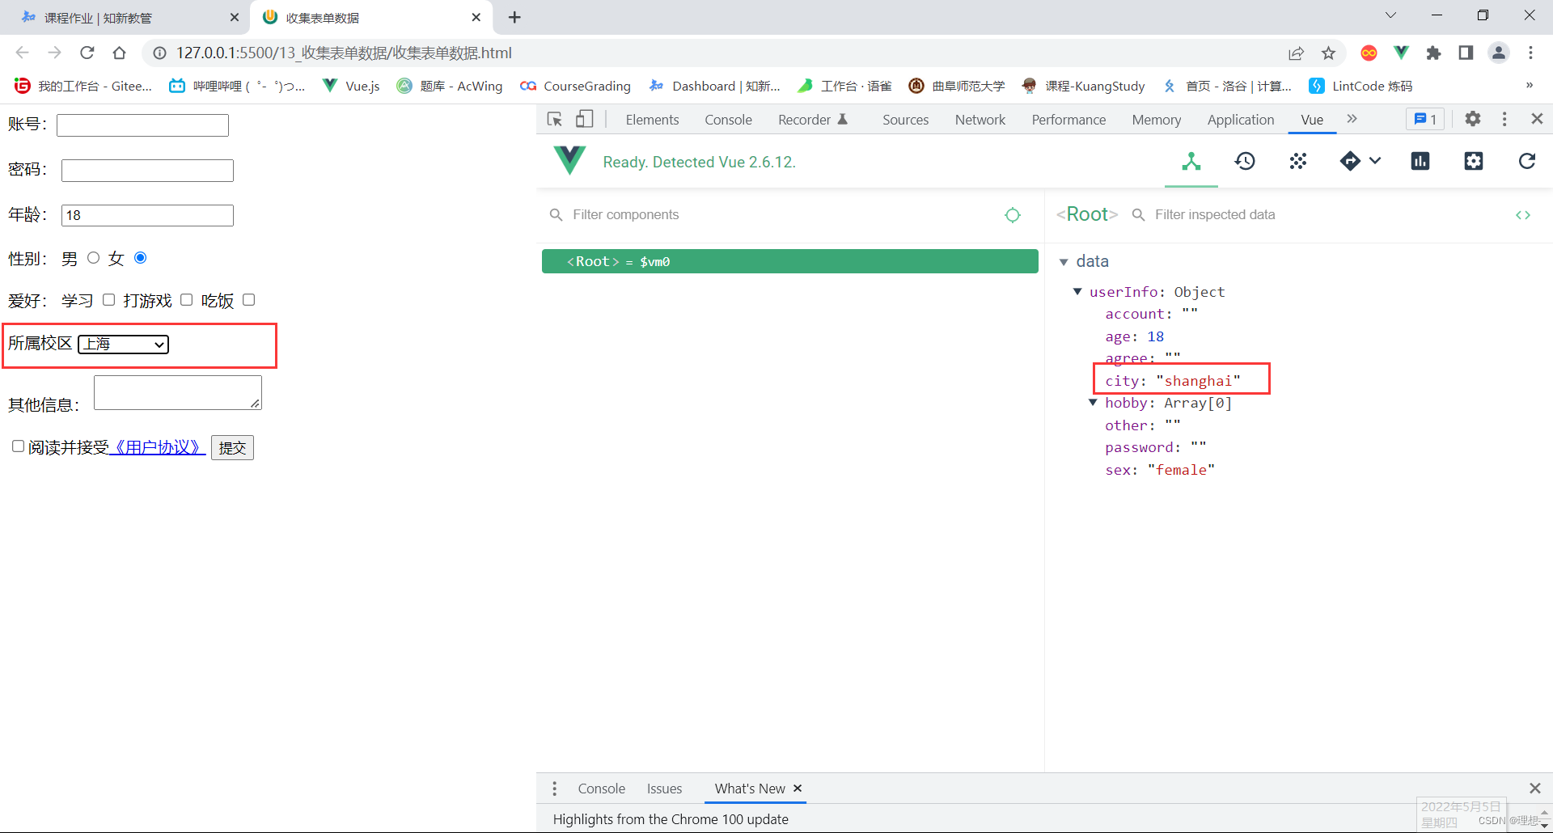The image size is (1553, 833).
Task: Open drawer three-dot menu beside Console
Action: click(x=554, y=789)
